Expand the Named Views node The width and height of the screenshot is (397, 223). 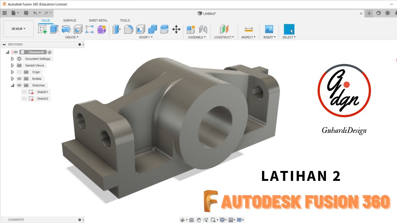click(12, 65)
